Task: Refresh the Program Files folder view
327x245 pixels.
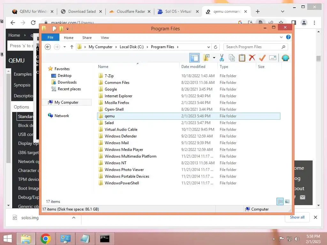Action: (216, 47)
